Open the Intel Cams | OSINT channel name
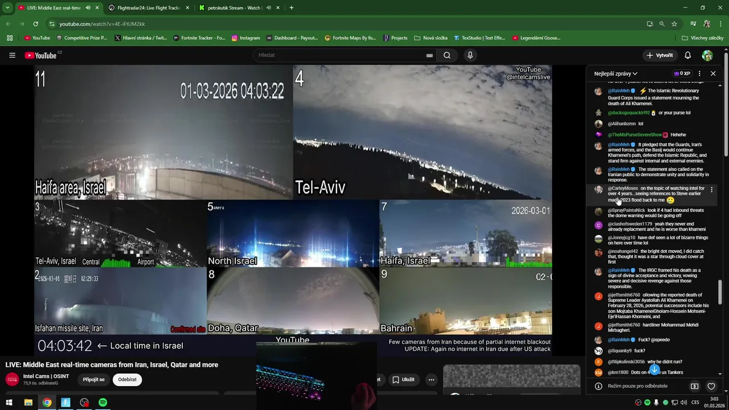729x410 pixels. [46, 376]
